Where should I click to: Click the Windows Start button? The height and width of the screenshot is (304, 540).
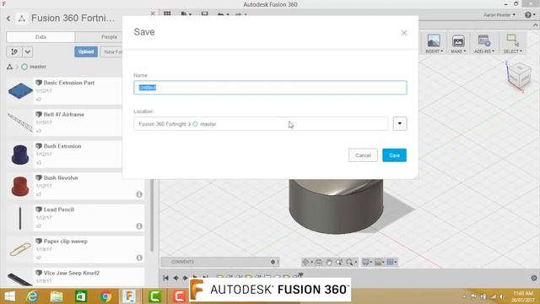coord(9,296)
